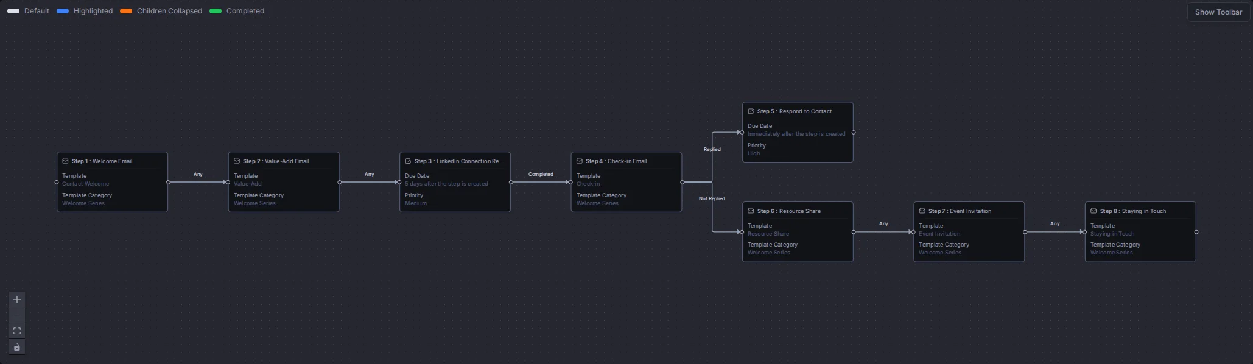Viewport: 1253px width, 364px height.
Task: Click the email icon on Step 8
Action: (x=1093, y=211)
